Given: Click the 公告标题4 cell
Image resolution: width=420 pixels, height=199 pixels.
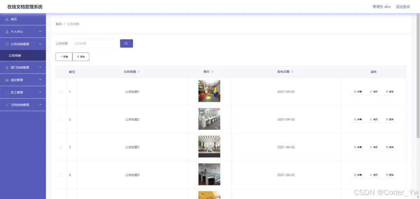Looking at the screenshot, I should click(132, 175).
